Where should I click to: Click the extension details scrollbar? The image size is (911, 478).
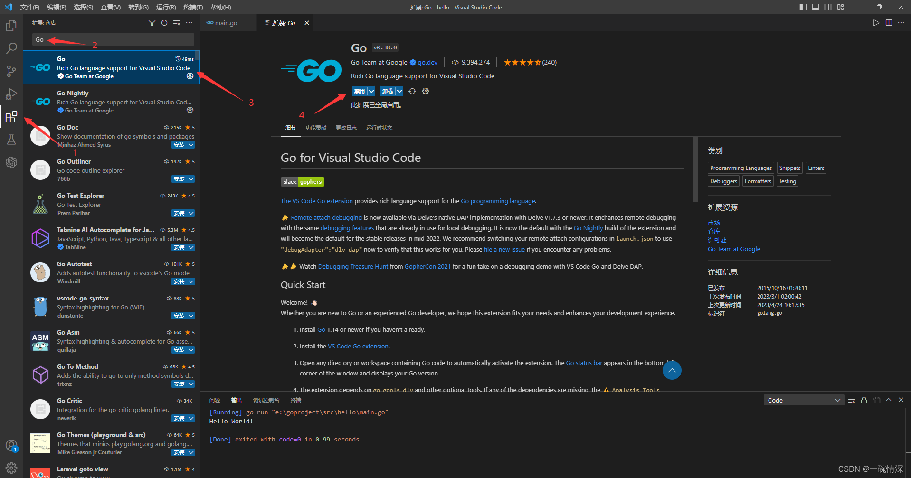[695, 169]
